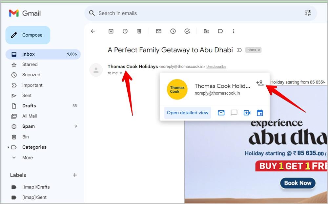This screenshot has width=328, height=204.
Task: Schedule calendar event icon in contact card
Action: point(260,113)
